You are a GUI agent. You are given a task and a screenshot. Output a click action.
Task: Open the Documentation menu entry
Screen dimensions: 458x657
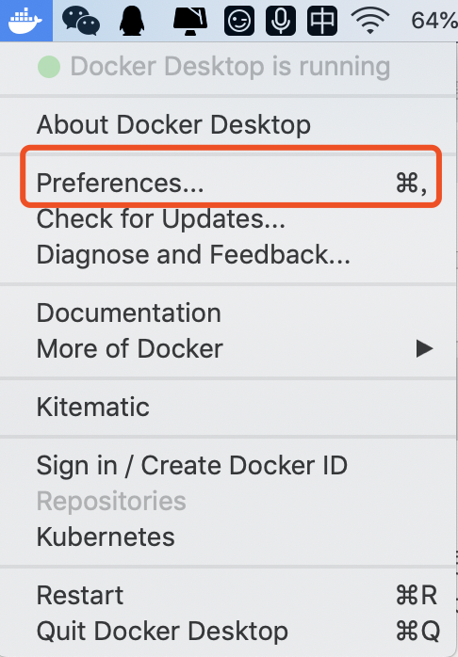point(229,312)
